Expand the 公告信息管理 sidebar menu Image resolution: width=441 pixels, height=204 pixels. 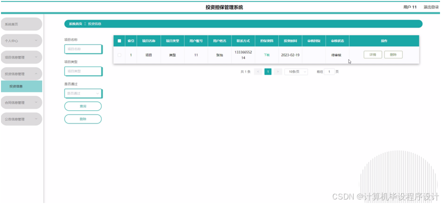pos(21,119)
